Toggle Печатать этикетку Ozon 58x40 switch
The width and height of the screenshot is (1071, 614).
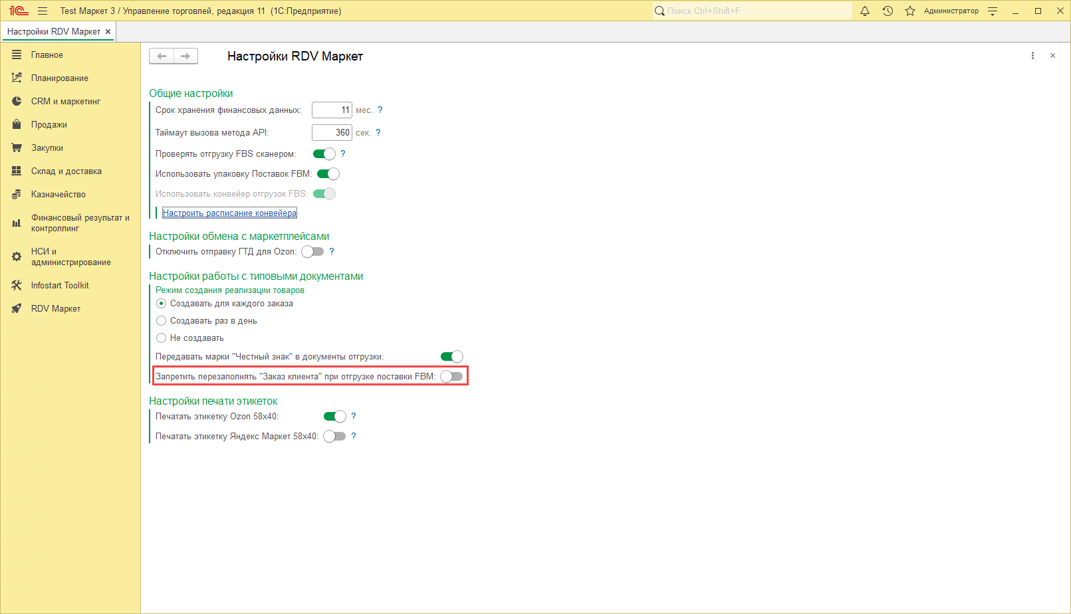(335, 416)
